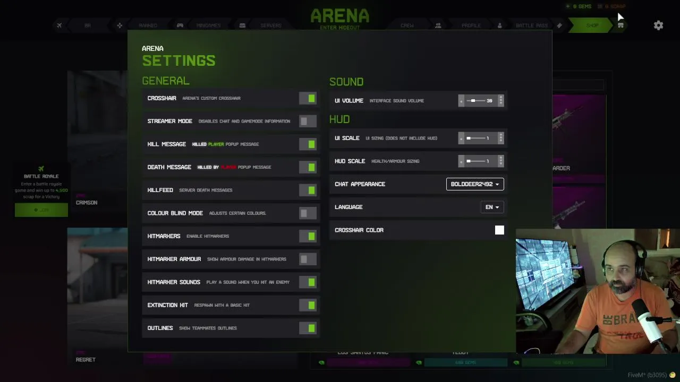Click left end button of UI Scale slider
This screenshot has width=680, height=382.
[461, 138]
